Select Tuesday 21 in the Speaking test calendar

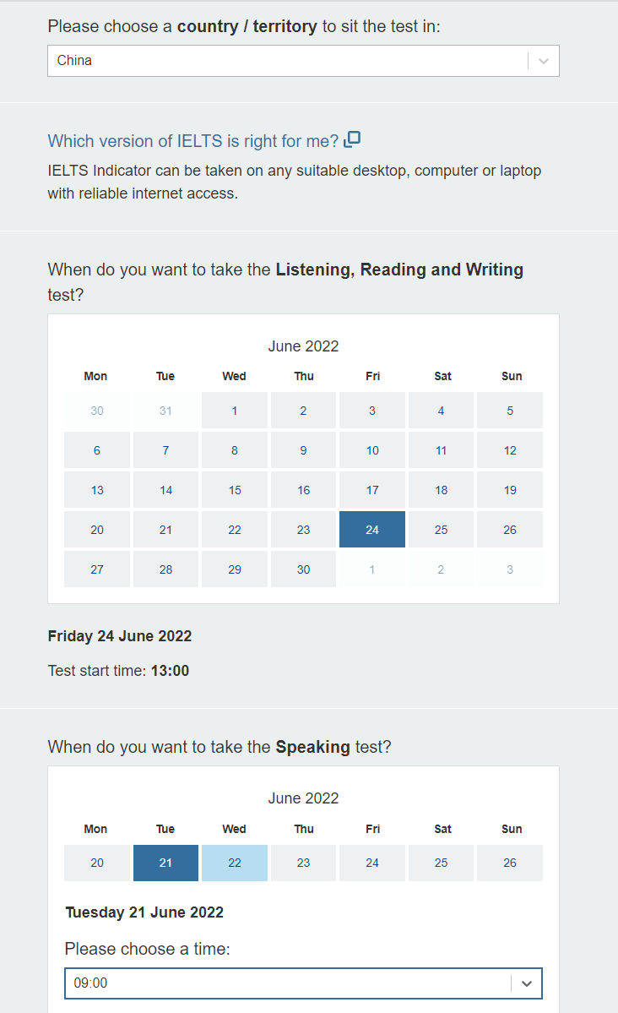click(166, 863)
